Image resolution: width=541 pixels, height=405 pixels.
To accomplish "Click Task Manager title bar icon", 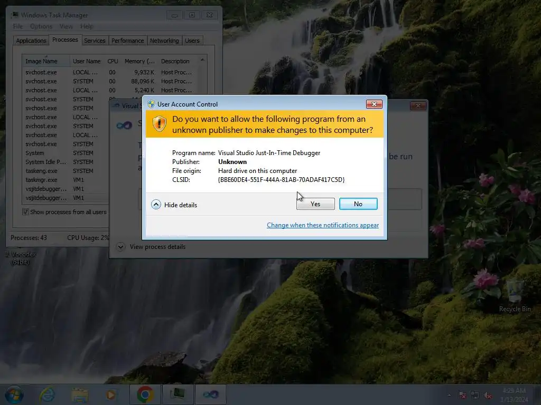I will (15, 15).
